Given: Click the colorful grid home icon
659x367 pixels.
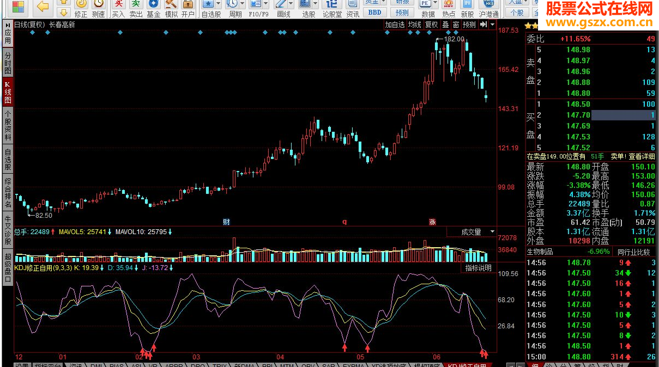Looking at the screenshot, I should coord(17,7).
